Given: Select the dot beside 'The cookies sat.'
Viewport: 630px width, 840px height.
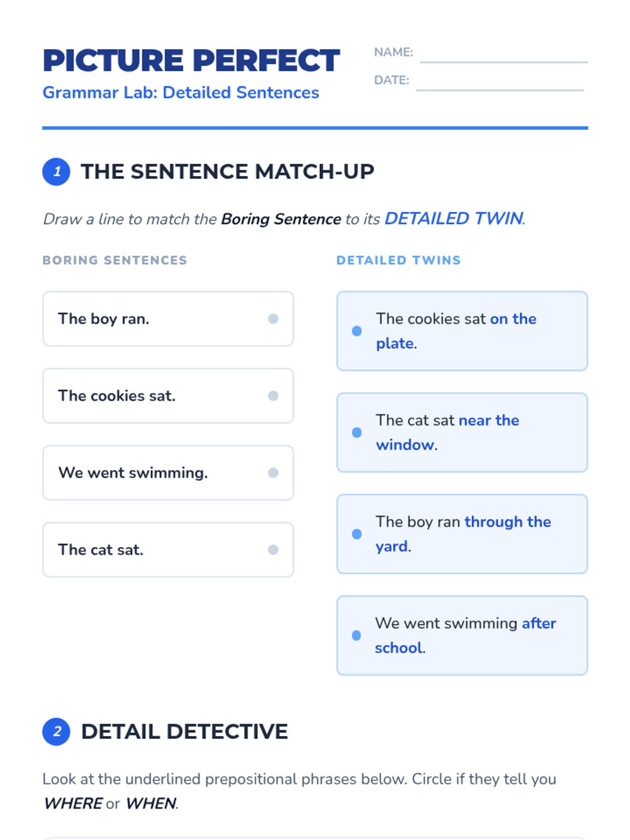Looking at the screenshot, I should click(x=273, y=396).
